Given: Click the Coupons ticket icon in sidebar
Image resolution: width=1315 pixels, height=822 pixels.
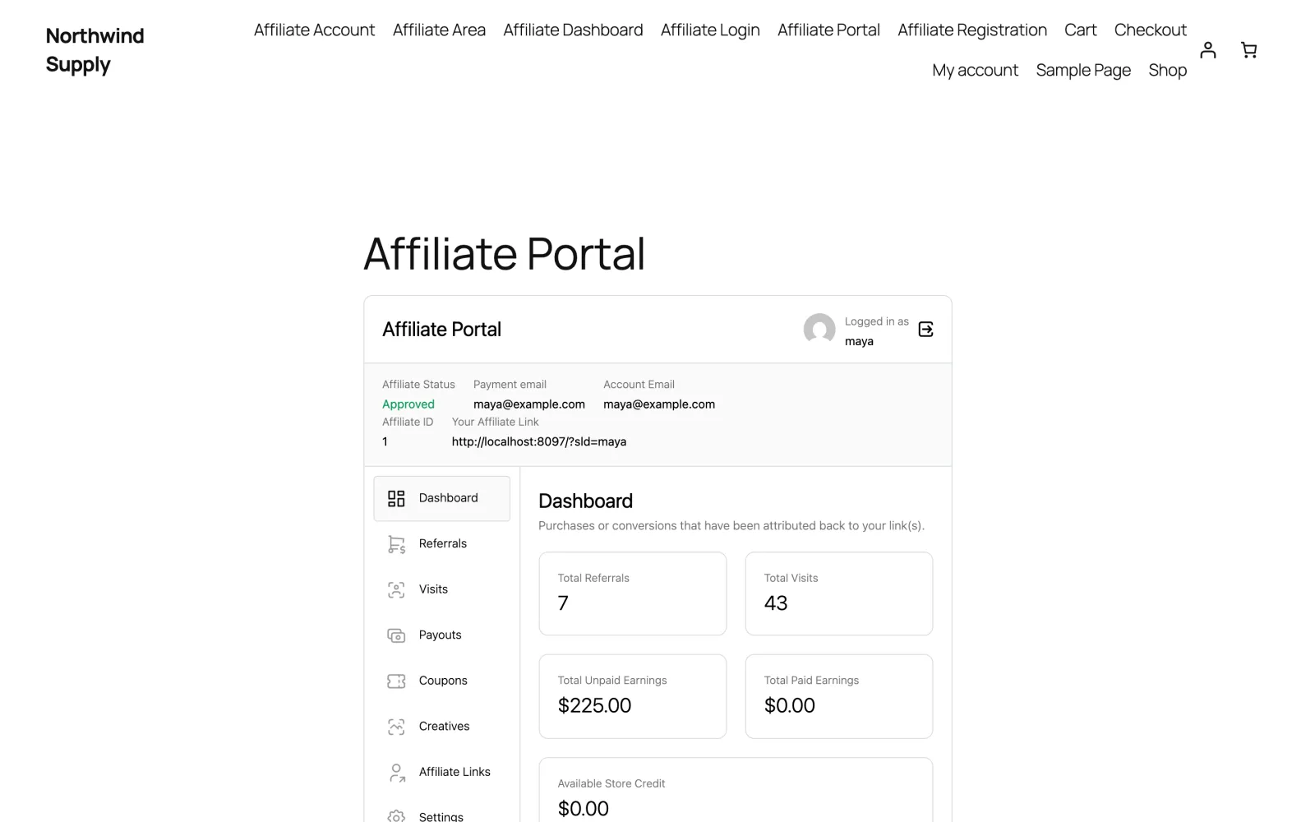Looking at the screenshot, I should tap(396, 681).
